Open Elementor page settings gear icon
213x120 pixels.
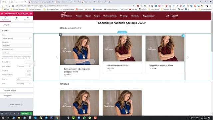pyautogui.click(x=2, y=113)
